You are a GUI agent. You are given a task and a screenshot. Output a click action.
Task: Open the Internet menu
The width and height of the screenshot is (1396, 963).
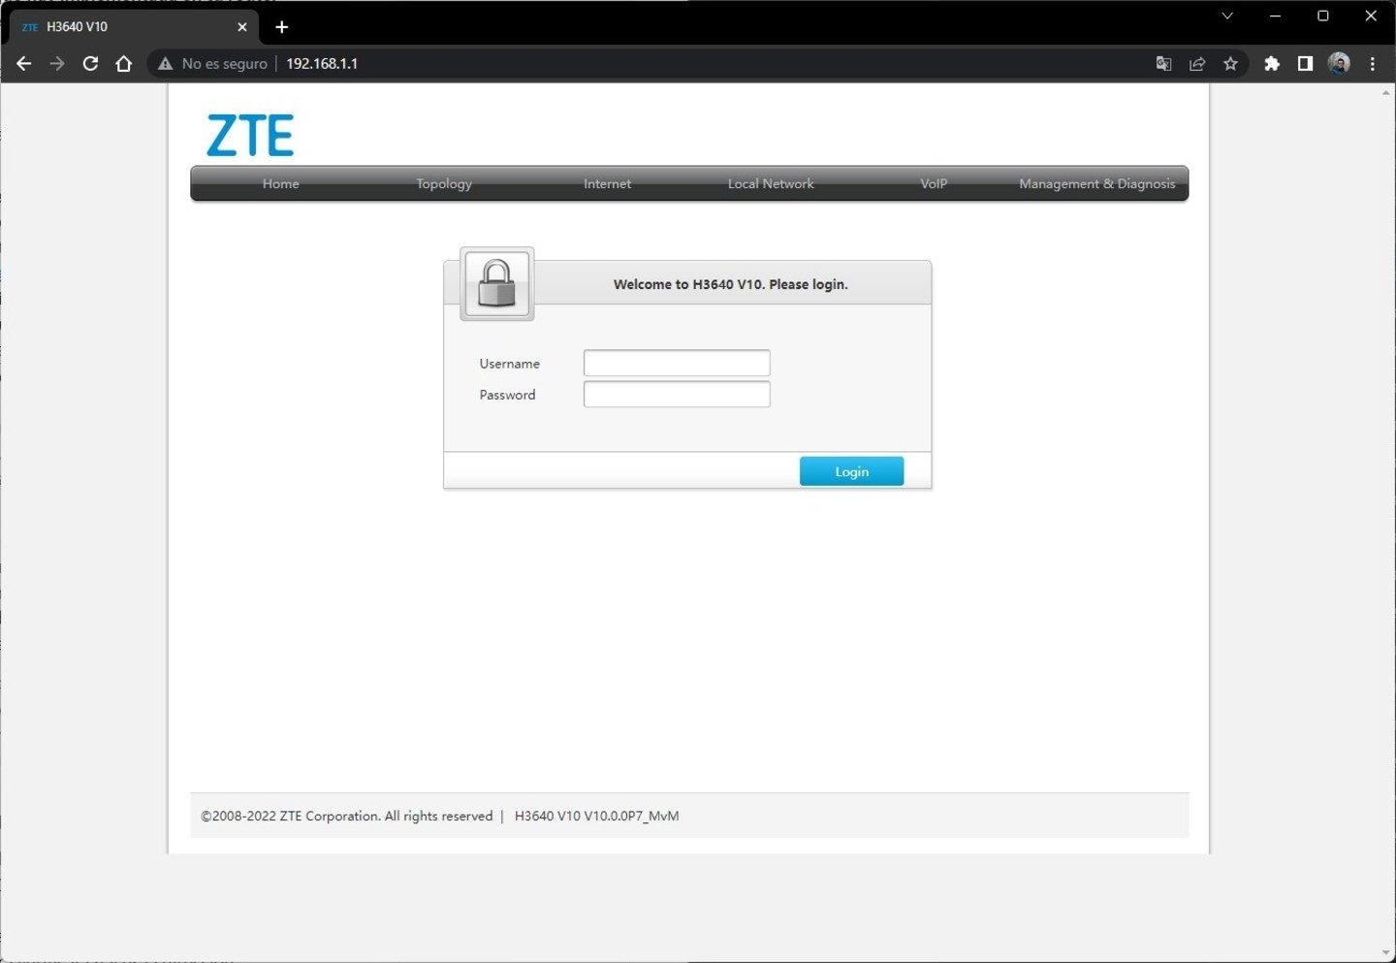click(607, 183)
